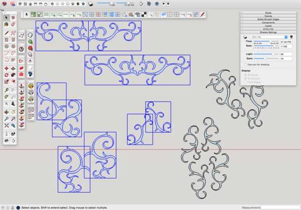Viewport: 301px width, 210px height.
Task: Choose the Orbit tool
Action: click(6, 112)
